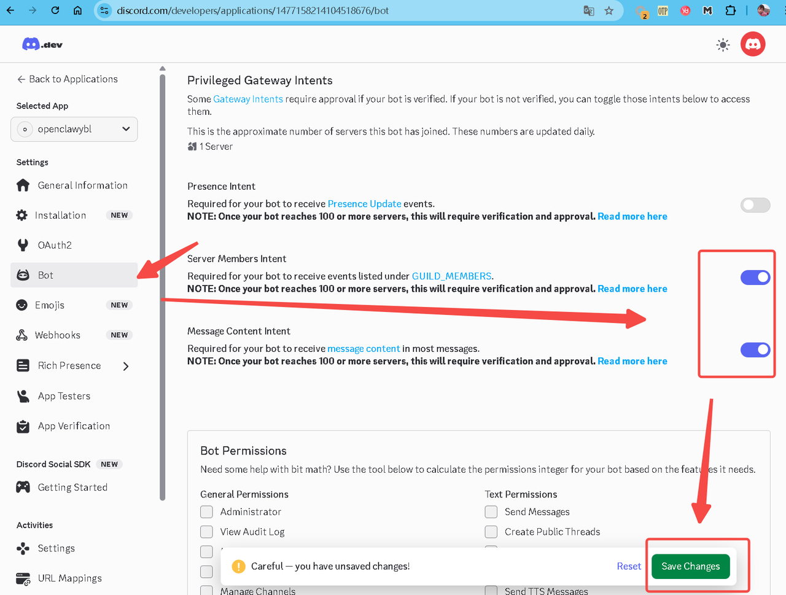Enable the Presence Intent toggle
Image resolution: width=786 pixels, height=595 pixels.
click(755, 205)
